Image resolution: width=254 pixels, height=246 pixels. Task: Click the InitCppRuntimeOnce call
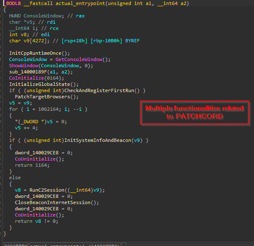[35, 53]
